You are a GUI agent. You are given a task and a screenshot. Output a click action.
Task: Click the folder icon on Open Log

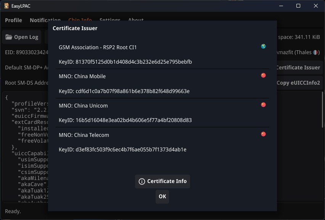tap(9, 37)
